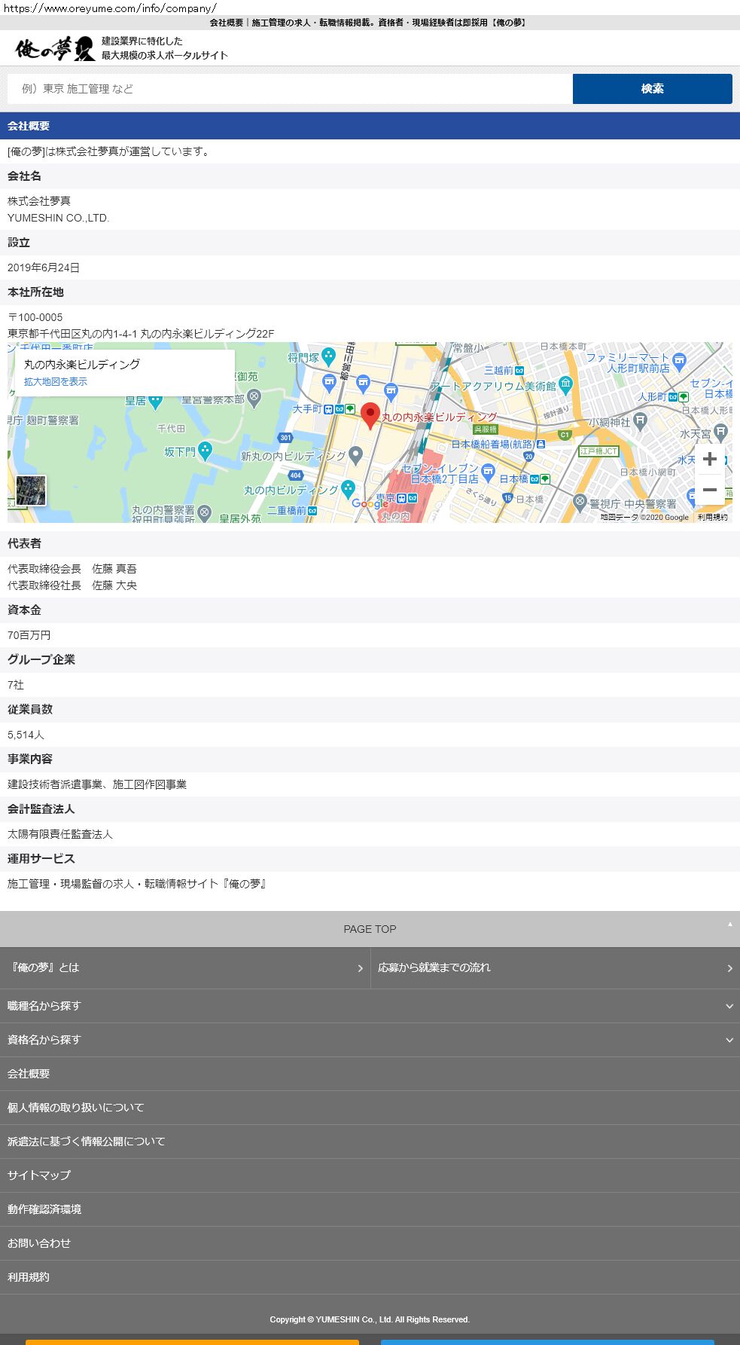This screenshot has width=740, height=1345.
Task: Click the 皇居 landmark icon on map
Action: pos(155,402)
